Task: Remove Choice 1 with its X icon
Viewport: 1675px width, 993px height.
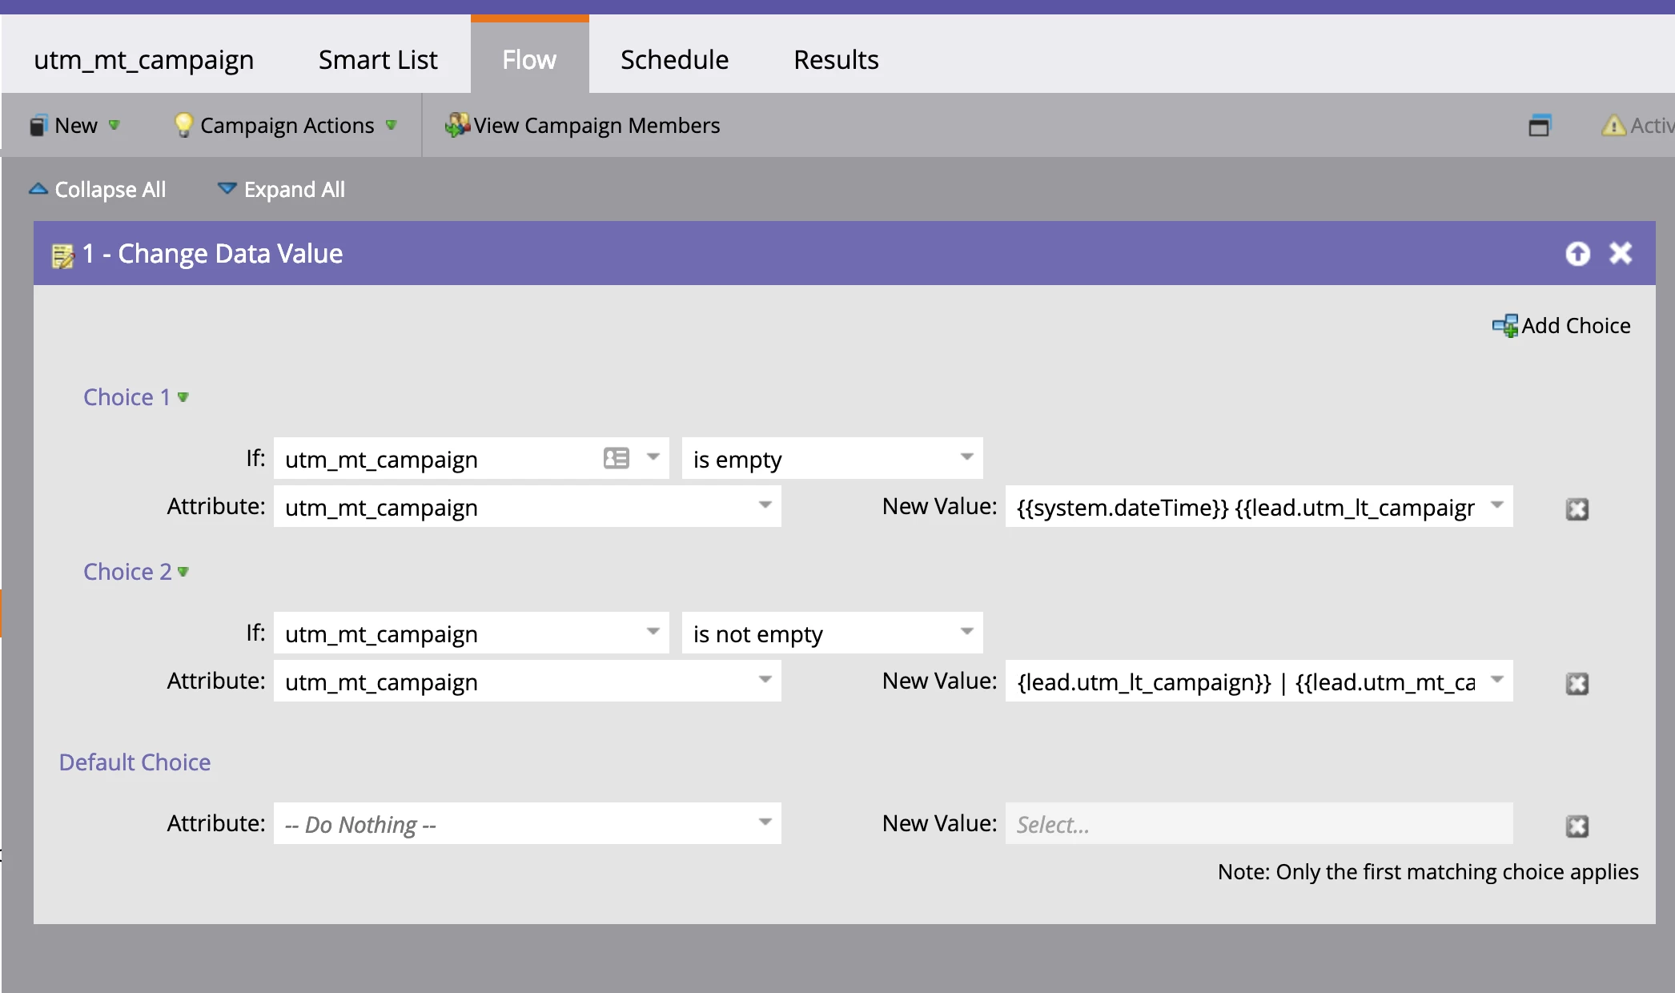Action: (x=1577, y=509)
